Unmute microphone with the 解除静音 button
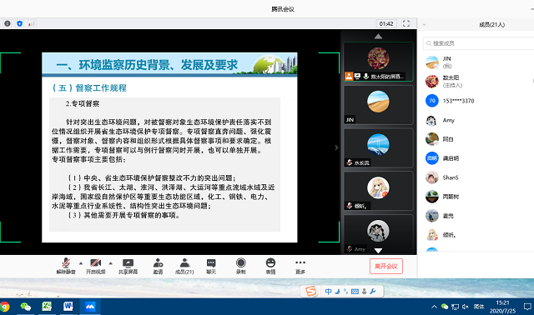 click(x=66, y=266)
